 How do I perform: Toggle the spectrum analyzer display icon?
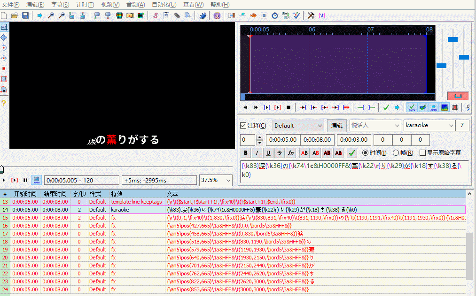click(444, 107)
